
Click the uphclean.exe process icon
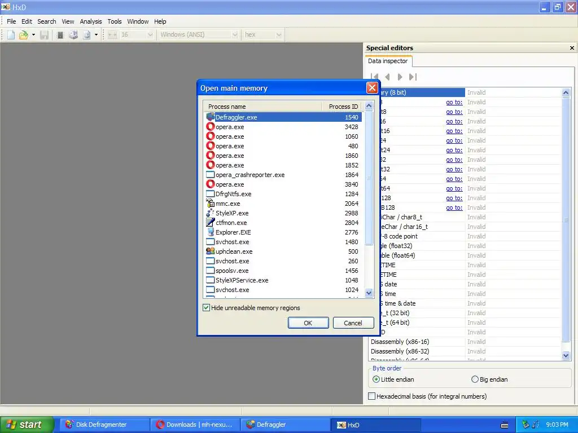point(210,251)
